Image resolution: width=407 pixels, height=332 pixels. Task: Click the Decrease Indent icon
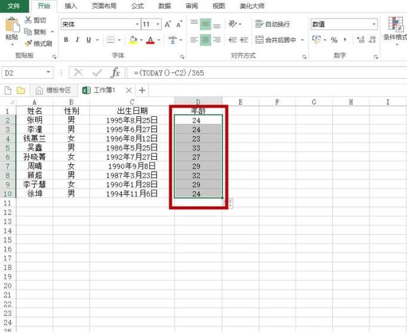[233, 40]
